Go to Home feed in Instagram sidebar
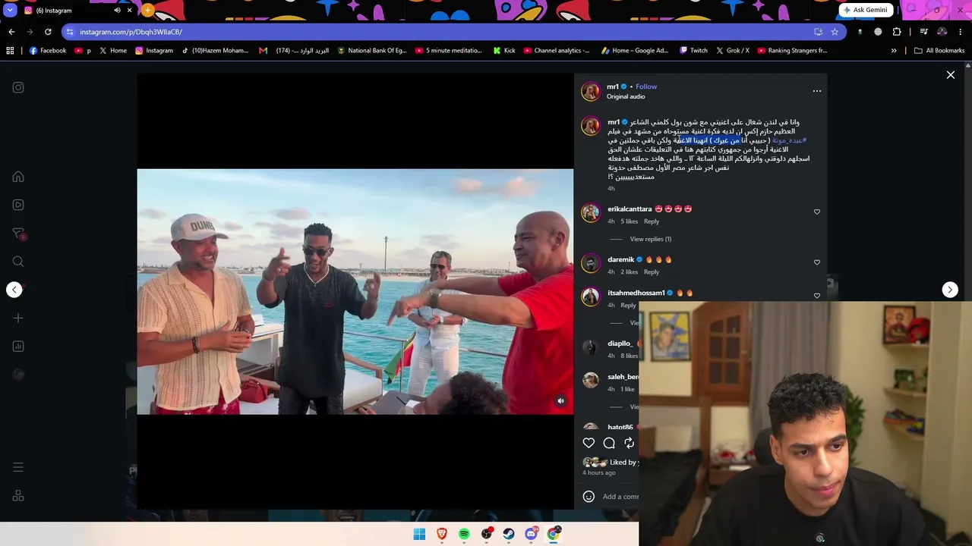Viewport: 972px width, 546px height. click(x=18, y=177)
